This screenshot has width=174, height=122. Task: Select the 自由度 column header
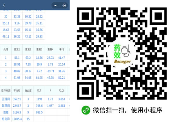(28, 91)
